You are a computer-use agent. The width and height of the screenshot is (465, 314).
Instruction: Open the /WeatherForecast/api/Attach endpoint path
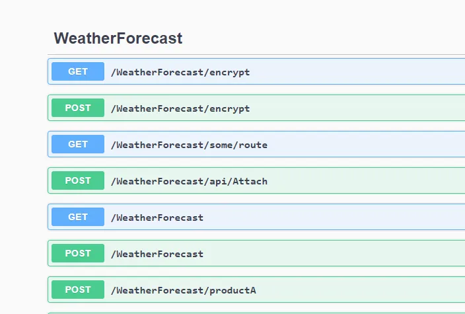189,181
